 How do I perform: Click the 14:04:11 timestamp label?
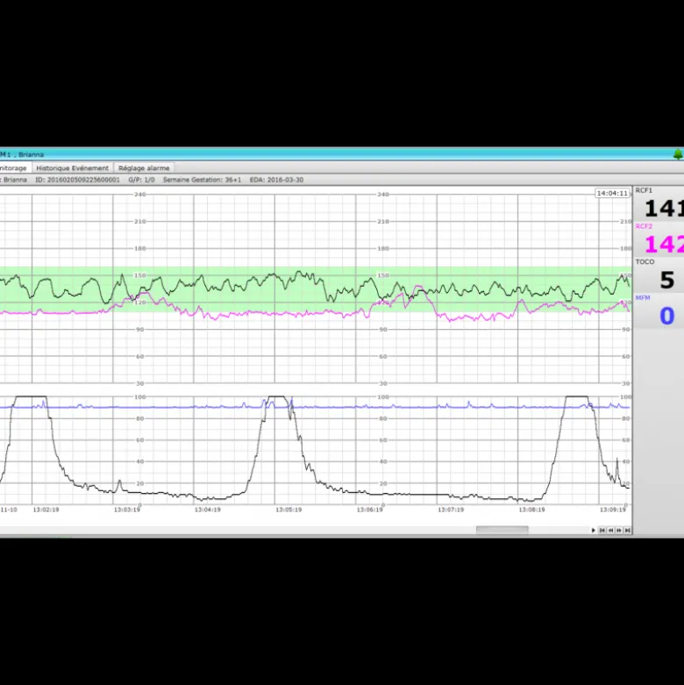click(612, 193)
